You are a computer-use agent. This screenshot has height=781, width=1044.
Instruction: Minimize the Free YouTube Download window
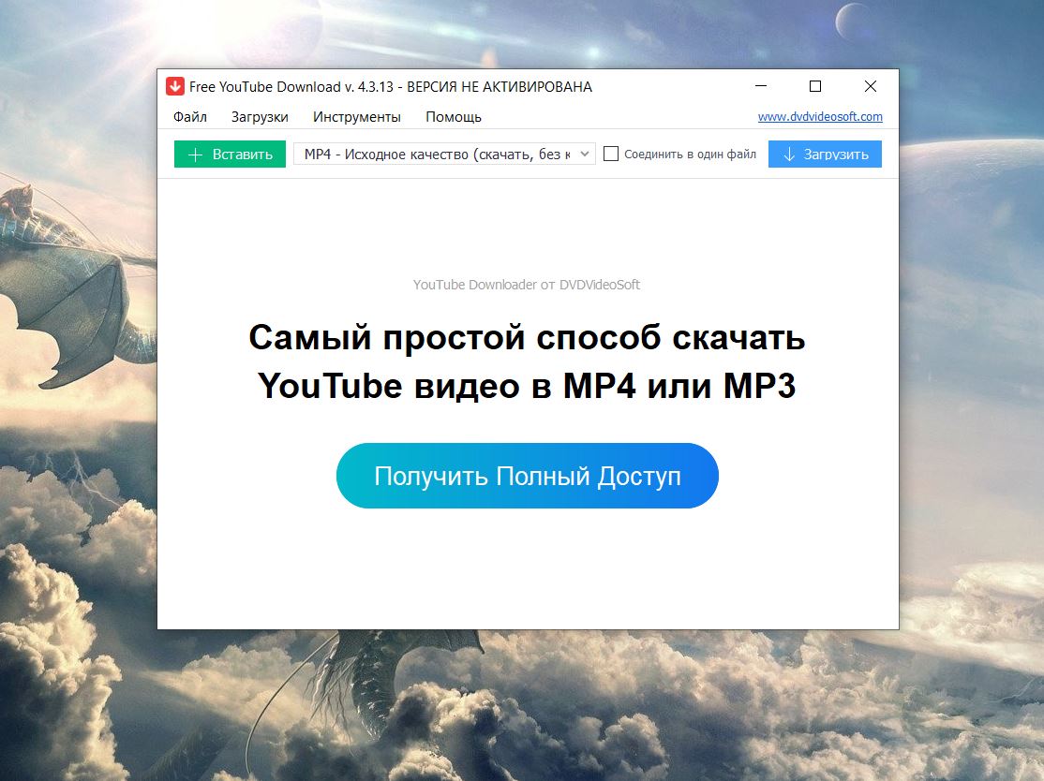(761, 86)
